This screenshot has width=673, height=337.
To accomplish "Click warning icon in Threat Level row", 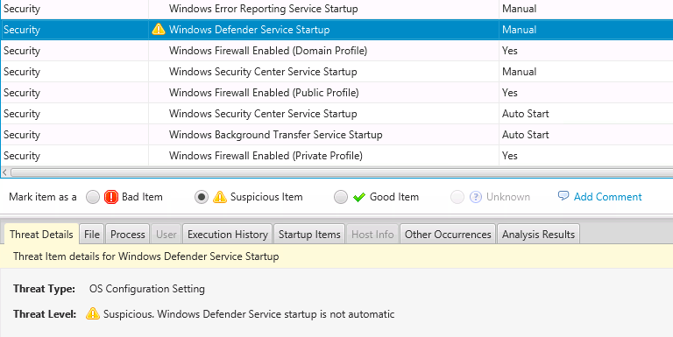I will click(x=92, y=313).
